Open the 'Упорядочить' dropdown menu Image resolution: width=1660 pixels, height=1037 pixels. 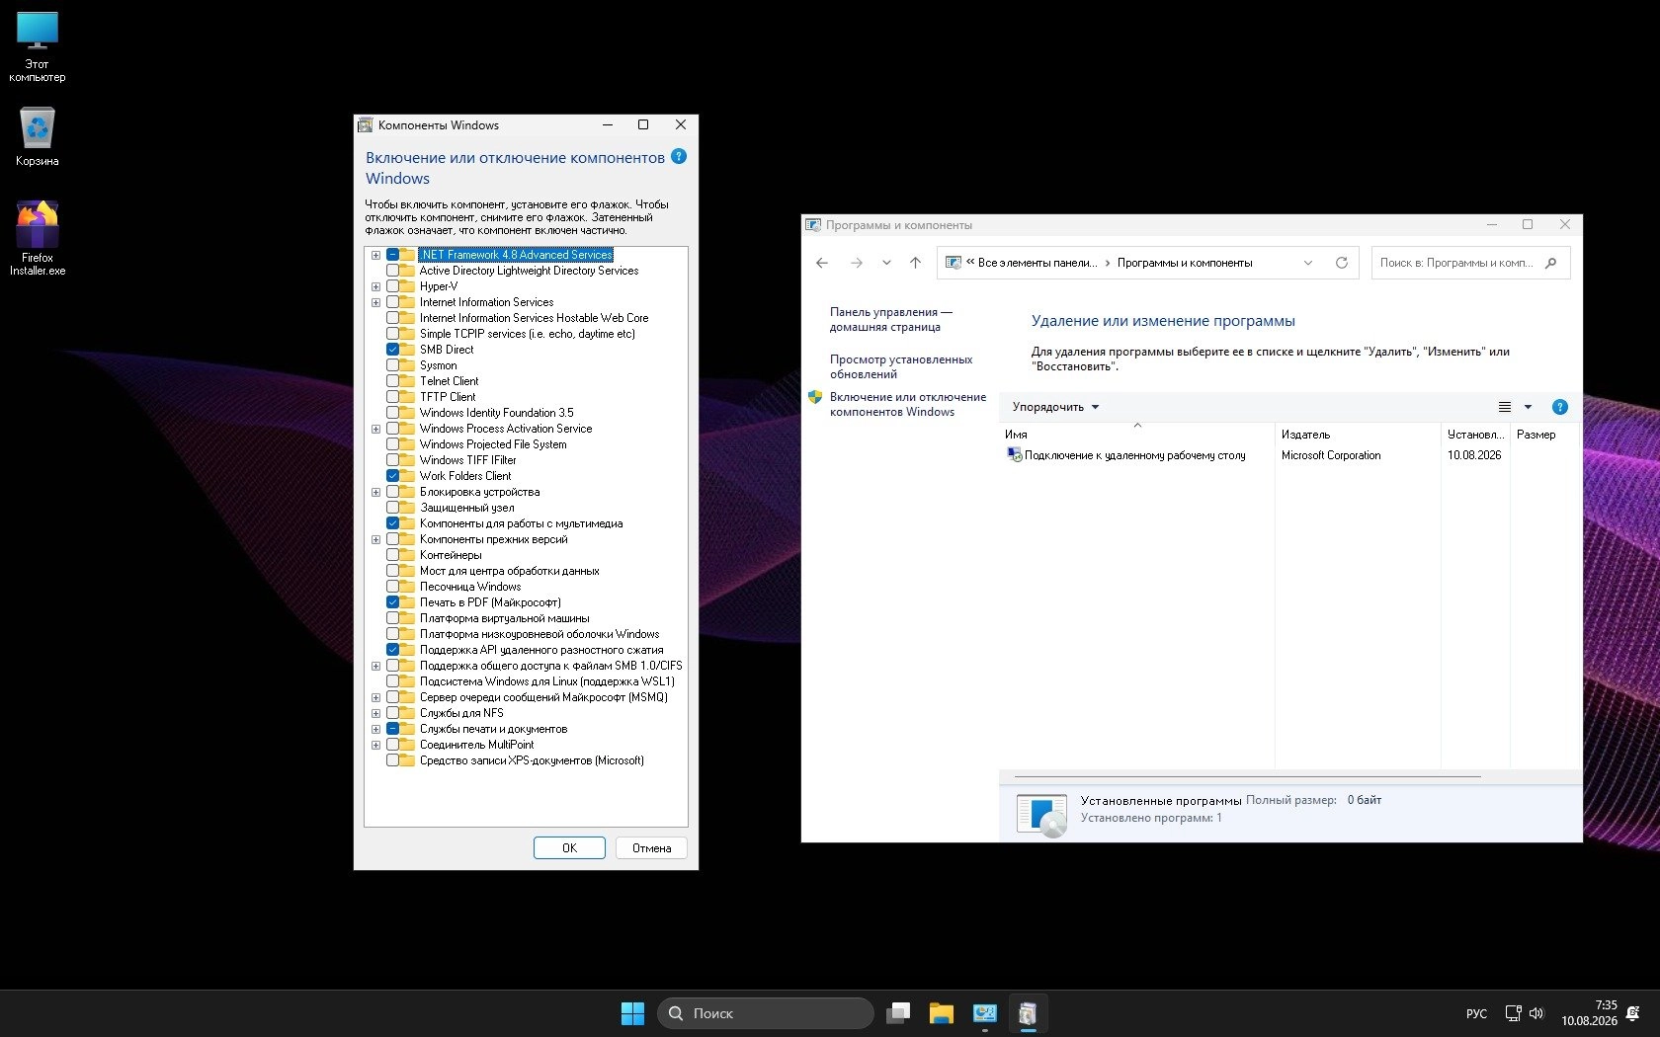tap(1055, 407)
